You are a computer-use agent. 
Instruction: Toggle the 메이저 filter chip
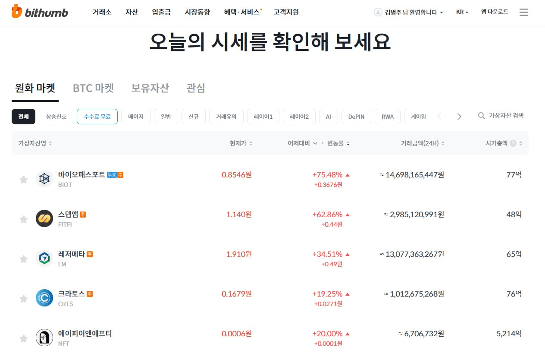point(136,117)
